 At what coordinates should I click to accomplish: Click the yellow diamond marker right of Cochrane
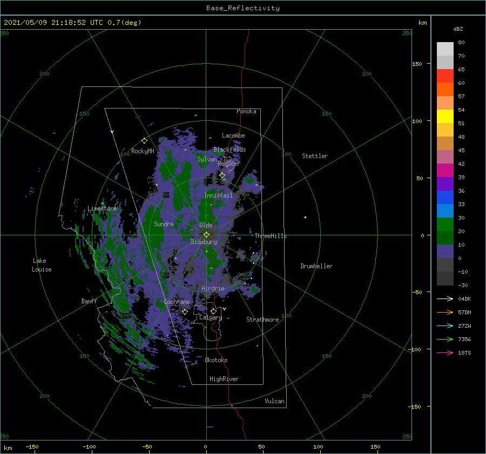point(185,312)
